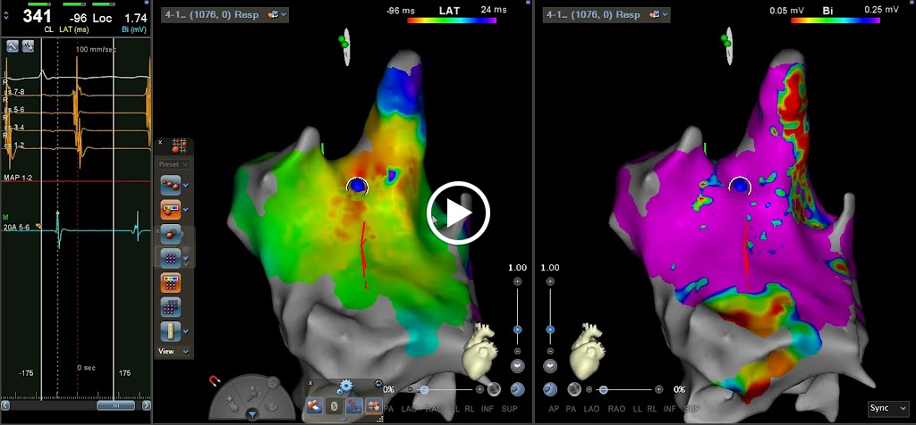916x425 pixels.
Task: Click the grid-with-points icon atop the tool palette
Action: 179,146
